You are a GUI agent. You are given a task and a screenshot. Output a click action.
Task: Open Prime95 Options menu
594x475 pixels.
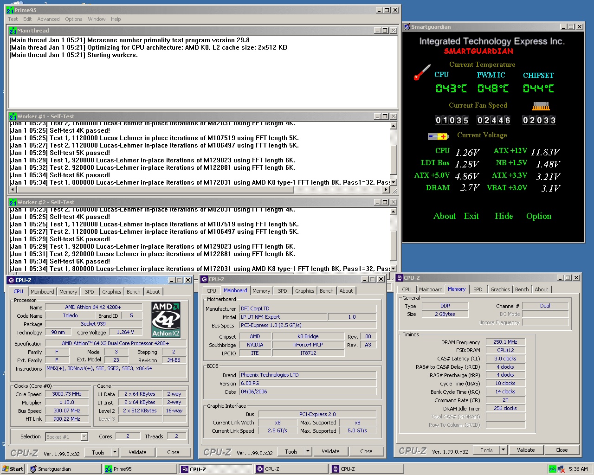(73, 19)
